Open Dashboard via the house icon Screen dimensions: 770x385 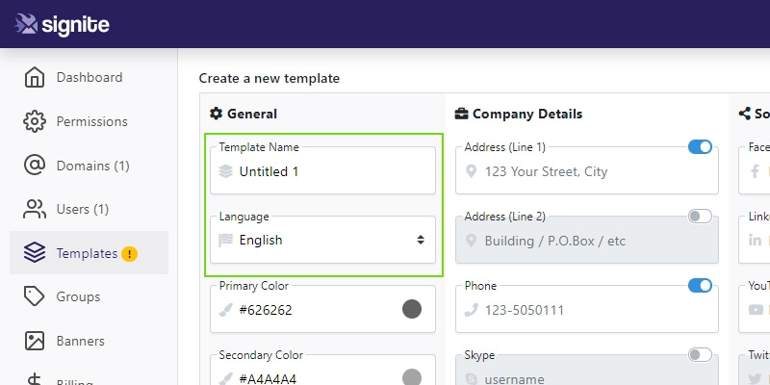[x=35, y=78]
